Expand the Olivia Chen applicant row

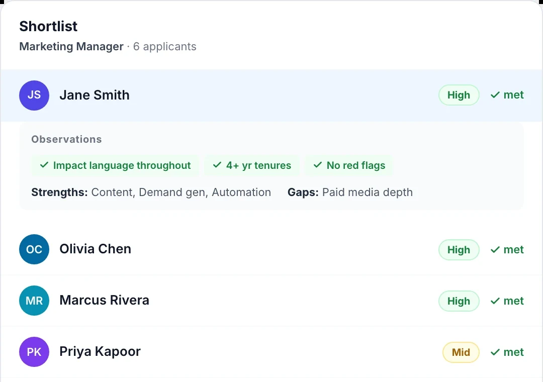(271, 249)
